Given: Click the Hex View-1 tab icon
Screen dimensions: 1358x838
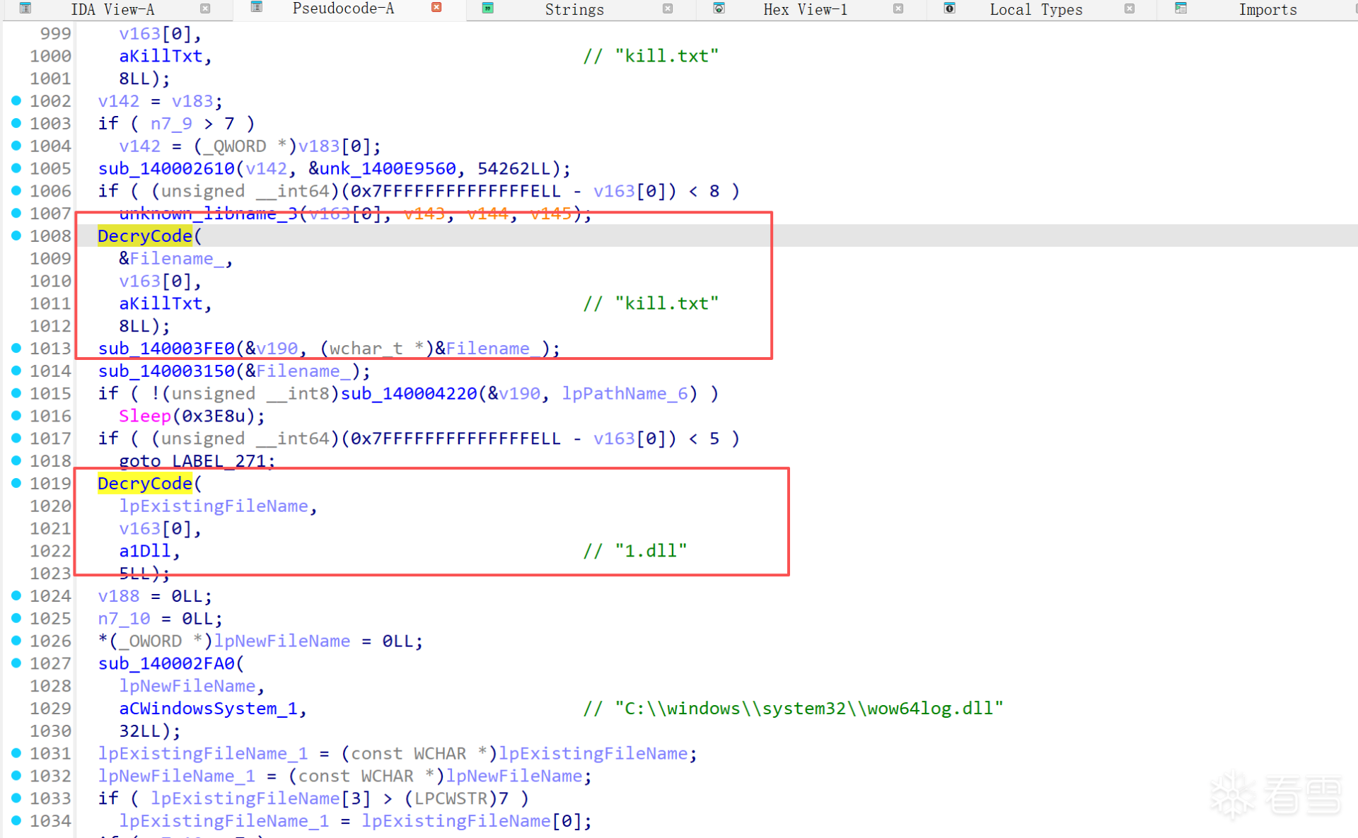Looking at the screenshot, I should tap(719, 8).
